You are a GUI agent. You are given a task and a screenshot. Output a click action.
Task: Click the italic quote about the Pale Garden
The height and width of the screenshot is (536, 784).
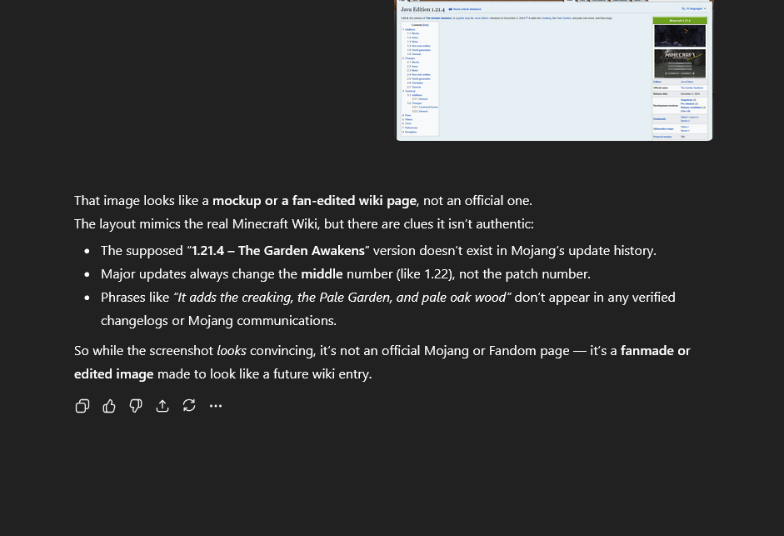pyautogui.click(x=342, y=297)
